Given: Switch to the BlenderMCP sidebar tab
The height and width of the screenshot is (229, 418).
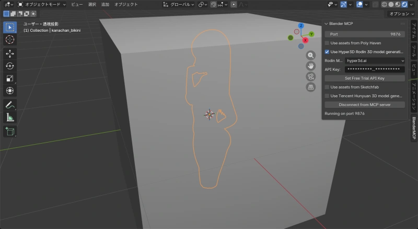Looking at the screenshot, I should 414,126.
